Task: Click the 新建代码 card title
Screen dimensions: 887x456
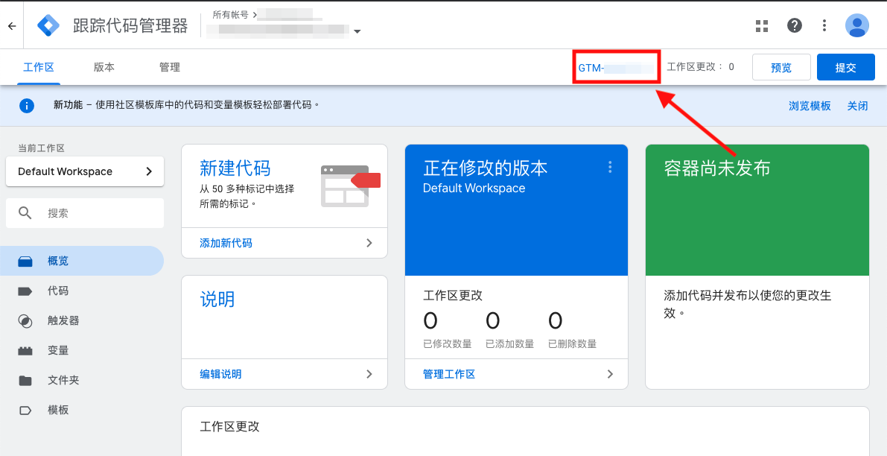Action: pos(235,168)
